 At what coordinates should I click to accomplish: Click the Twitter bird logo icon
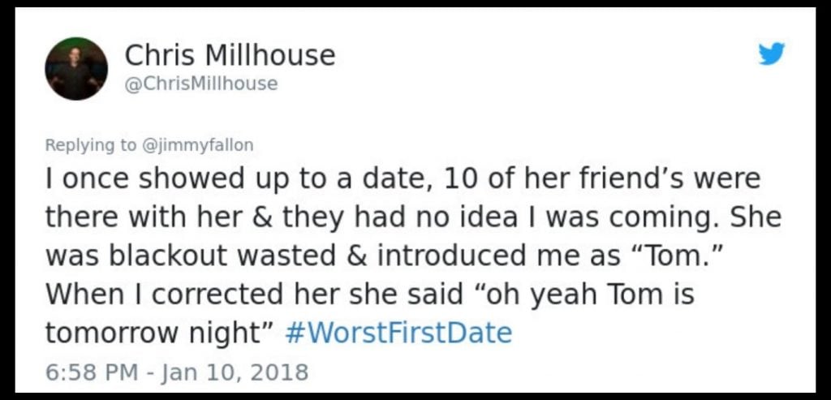772,54
